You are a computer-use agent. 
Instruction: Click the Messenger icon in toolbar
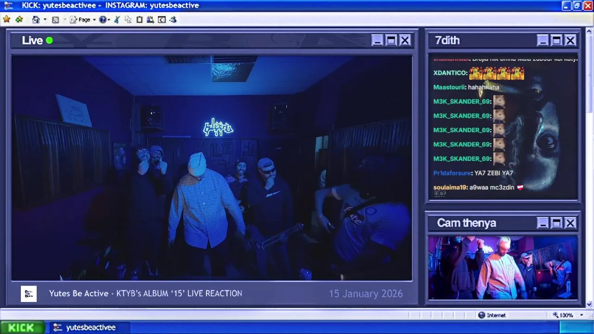(173, 19)
